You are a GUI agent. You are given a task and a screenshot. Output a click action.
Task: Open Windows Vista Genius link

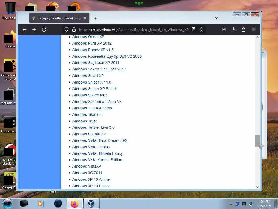[91, 147]
